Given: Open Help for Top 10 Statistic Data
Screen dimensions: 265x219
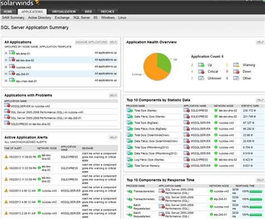Looking at the screenshot, I should pyautogui.click(x=260, y=100).
